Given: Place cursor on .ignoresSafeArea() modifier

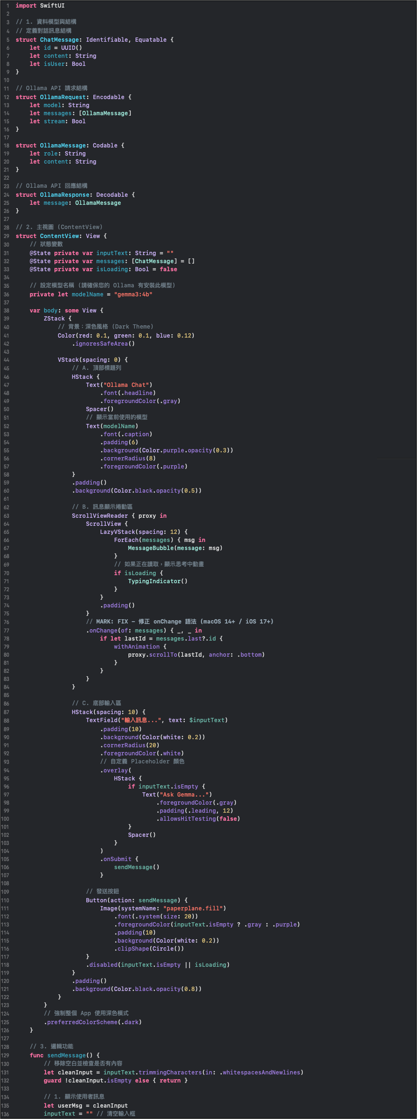Looking at the screenshot, I should (x=103, y=344).
